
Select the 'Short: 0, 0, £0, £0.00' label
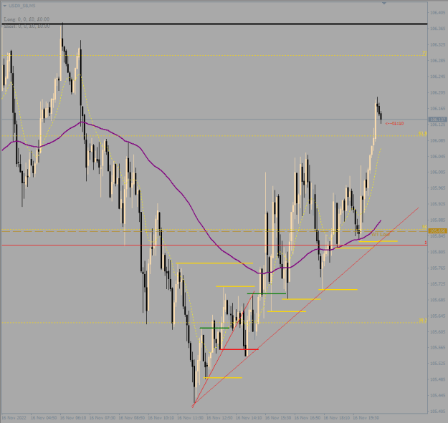pyautogui.click(x=27, y=26)
